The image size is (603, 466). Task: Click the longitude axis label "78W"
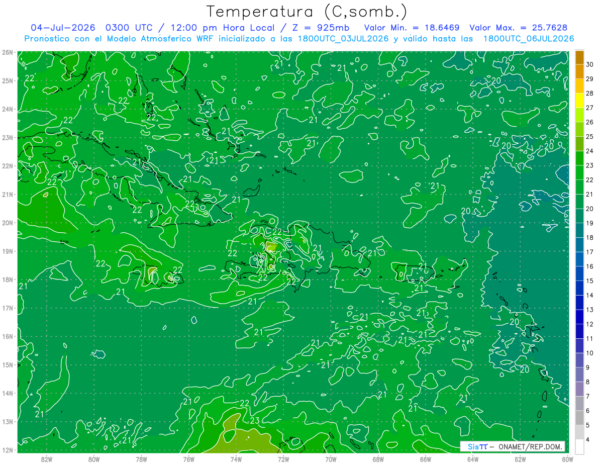click(x=141, y=458)
